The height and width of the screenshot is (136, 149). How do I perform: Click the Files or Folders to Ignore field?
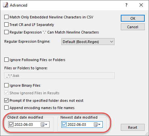click(59, 76)
